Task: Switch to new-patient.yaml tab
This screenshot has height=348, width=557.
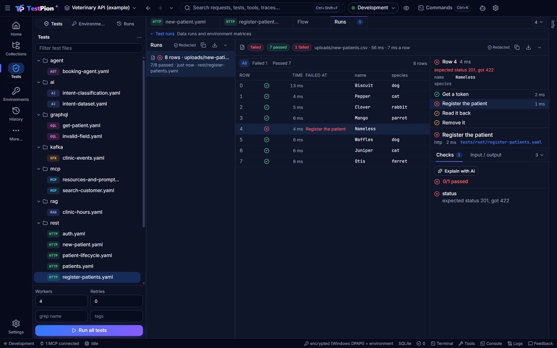Action: point(183,22)
